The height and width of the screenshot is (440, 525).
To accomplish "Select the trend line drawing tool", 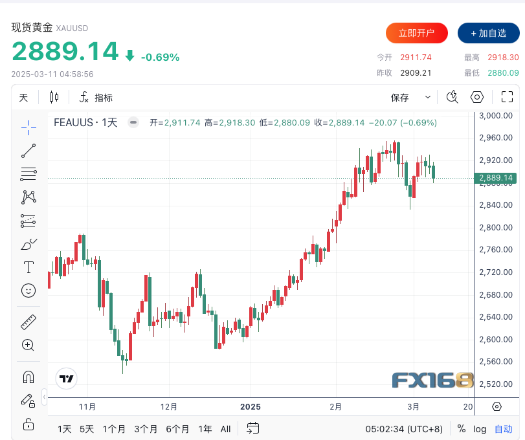I will [x=28, y=151].
